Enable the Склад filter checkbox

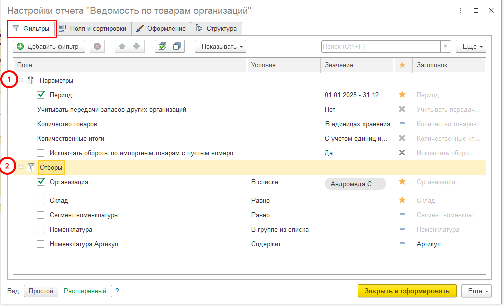(x=41, y=201)
